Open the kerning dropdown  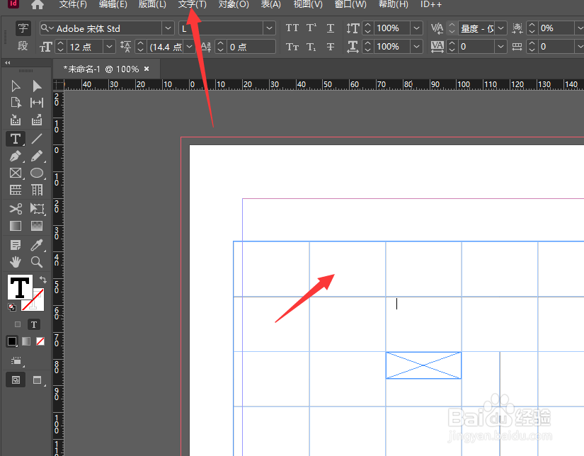click(501, 28)
